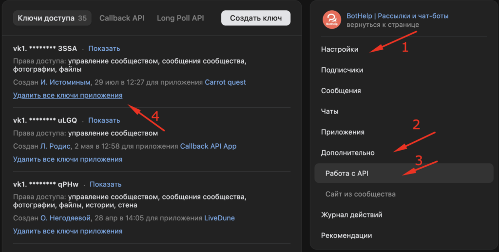Delete all keys for Carrot quest app
This screenshot has width=499, height=252.
[x=68, y=96]
